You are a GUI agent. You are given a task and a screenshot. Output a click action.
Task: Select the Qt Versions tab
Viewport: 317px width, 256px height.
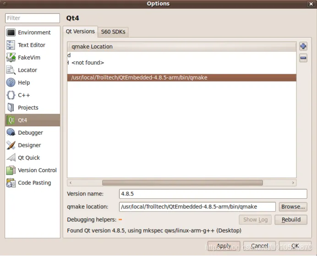coord(80,32)
